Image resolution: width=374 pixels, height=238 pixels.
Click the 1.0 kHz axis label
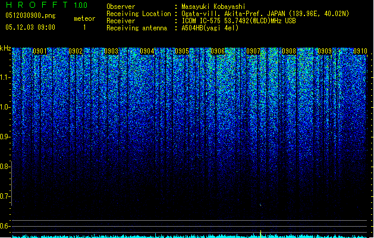tap(5, 107)
